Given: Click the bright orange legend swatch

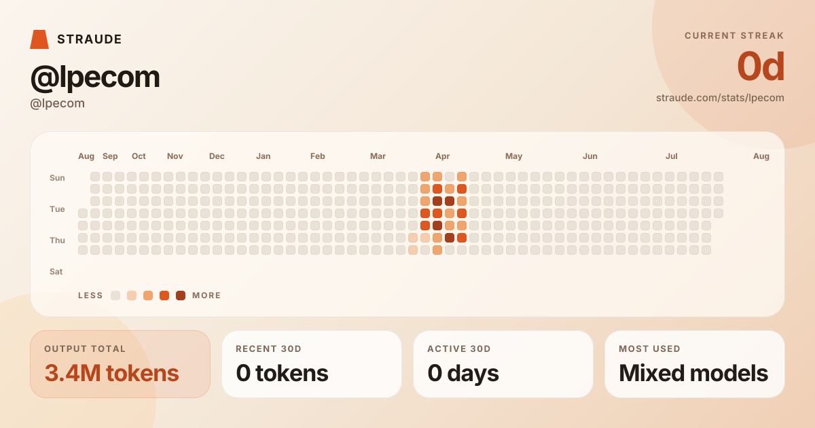Looking at the screenshot, I should (x=164, y=296).
